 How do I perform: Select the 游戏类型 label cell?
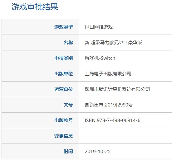[40, 27]
